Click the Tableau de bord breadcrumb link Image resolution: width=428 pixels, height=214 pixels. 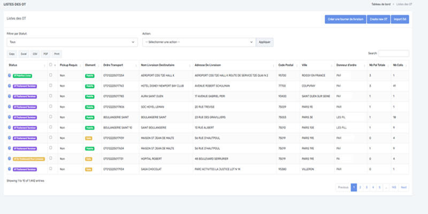(380, 4)
